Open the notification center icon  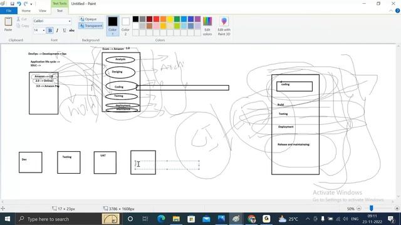[391, 219]
